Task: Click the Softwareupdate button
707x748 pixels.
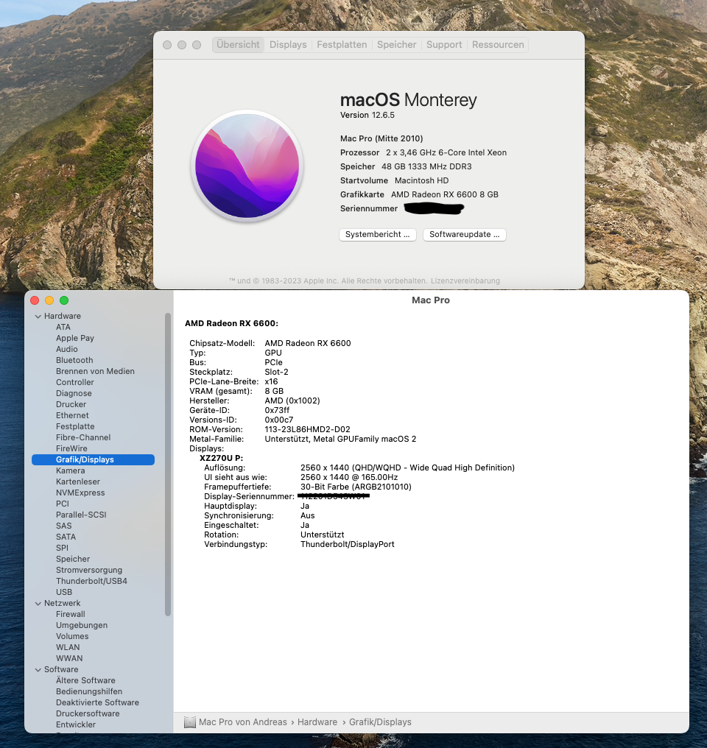Action: (x=464, y=234)
